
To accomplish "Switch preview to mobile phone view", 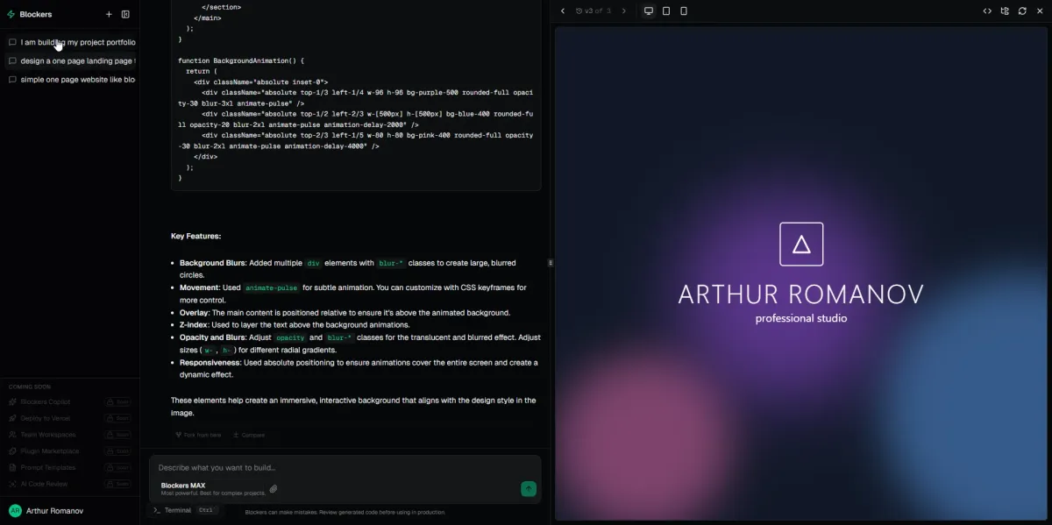I will tap(684, 11).
